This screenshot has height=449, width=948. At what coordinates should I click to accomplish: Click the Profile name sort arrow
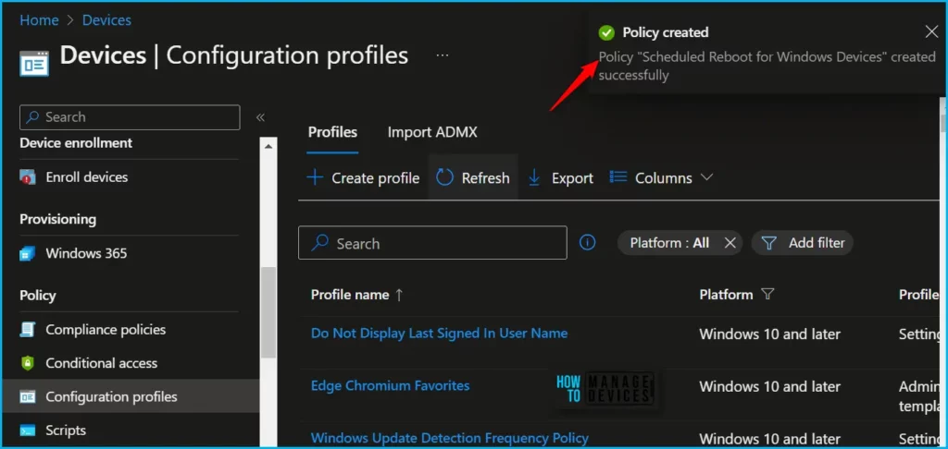click(399, 295)
